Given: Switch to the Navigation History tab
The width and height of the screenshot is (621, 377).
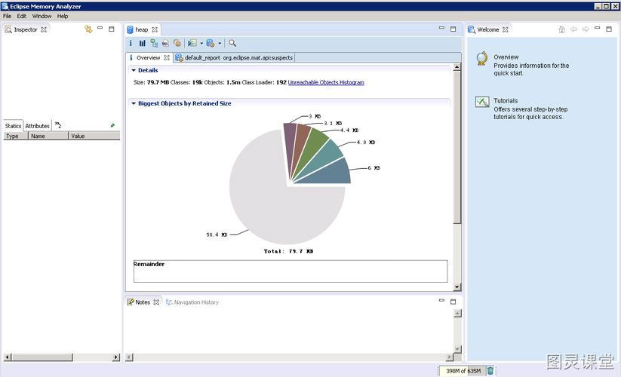Looking at the screenshot, I should (x=192, y=302).
